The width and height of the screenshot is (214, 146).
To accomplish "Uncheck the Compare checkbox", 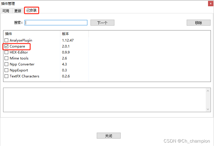I will tap(7, 46).
